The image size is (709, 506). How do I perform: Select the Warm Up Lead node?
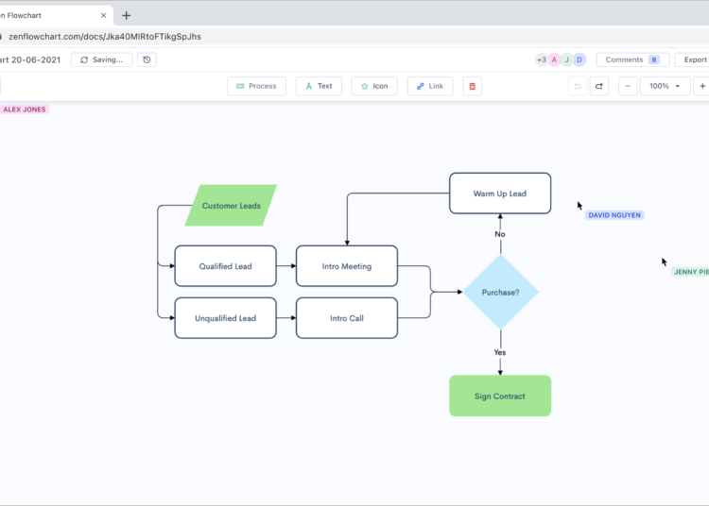coord(500,194)
